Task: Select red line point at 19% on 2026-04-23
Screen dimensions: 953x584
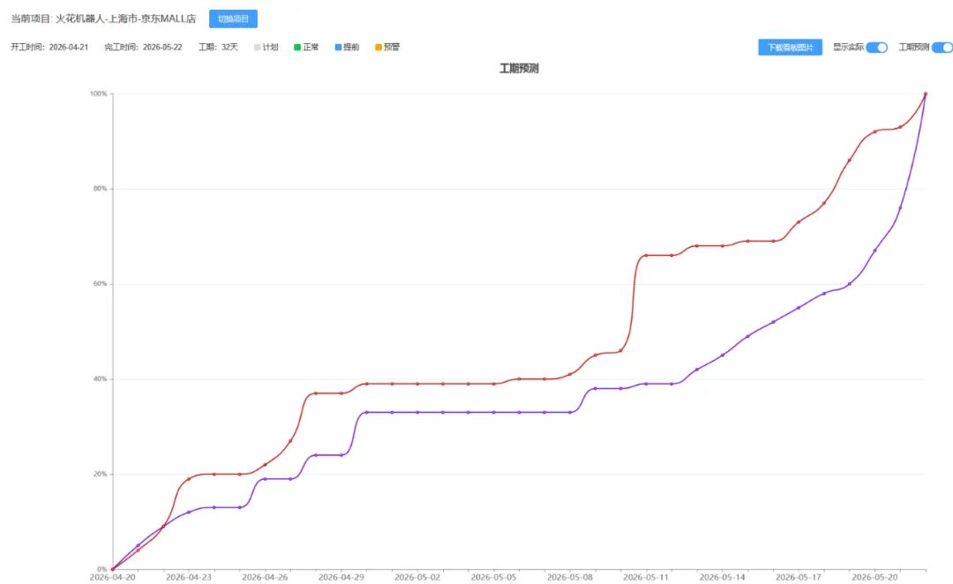Action: coord(189,479)
